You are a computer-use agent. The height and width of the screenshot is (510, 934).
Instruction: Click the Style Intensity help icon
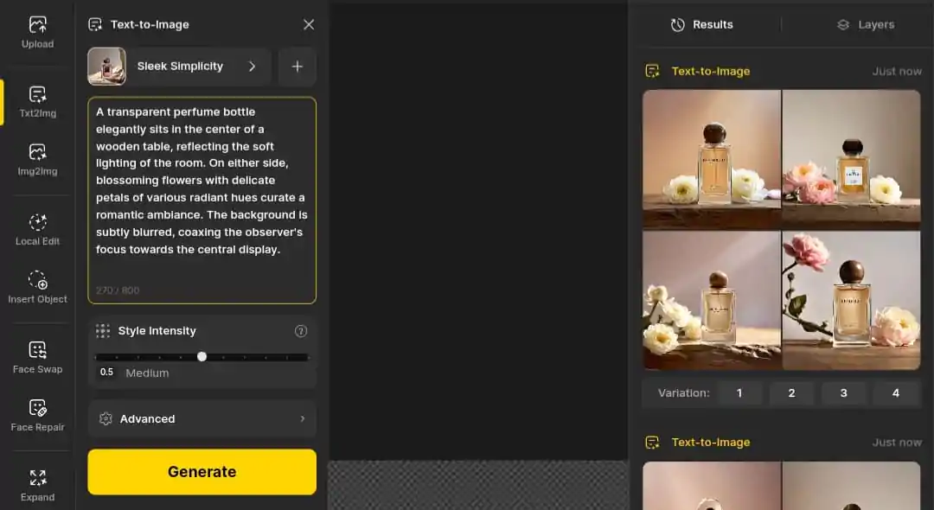tap(301, 331)
